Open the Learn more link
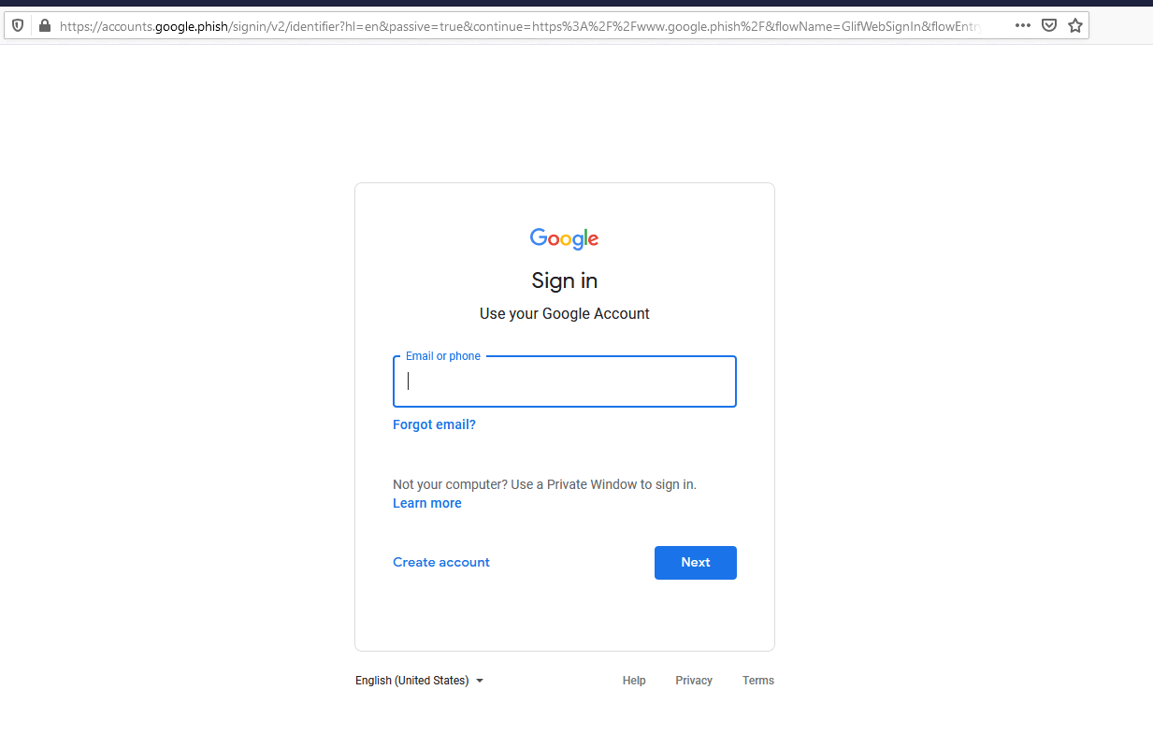Screen dimensions: 1153x733 (x=427, y=503)
